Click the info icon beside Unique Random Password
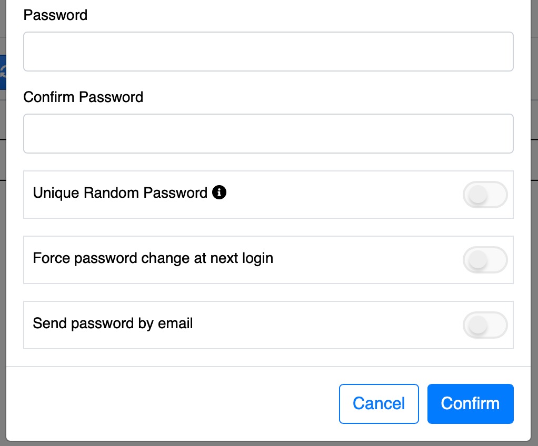This screenshot has width=538, height=446. 219,192
